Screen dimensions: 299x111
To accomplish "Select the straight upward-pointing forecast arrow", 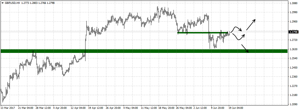I will pos(251,25).
